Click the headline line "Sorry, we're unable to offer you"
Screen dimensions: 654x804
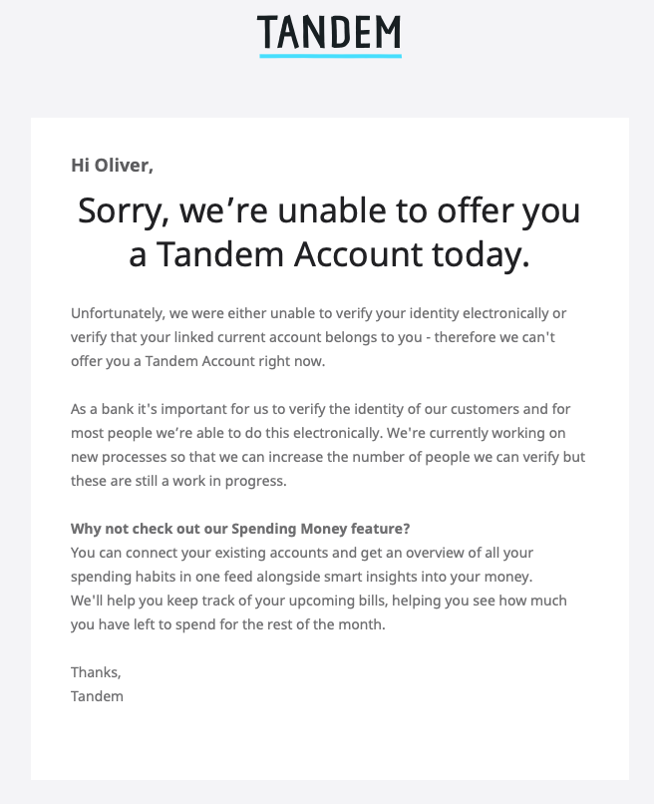(329, 211)
